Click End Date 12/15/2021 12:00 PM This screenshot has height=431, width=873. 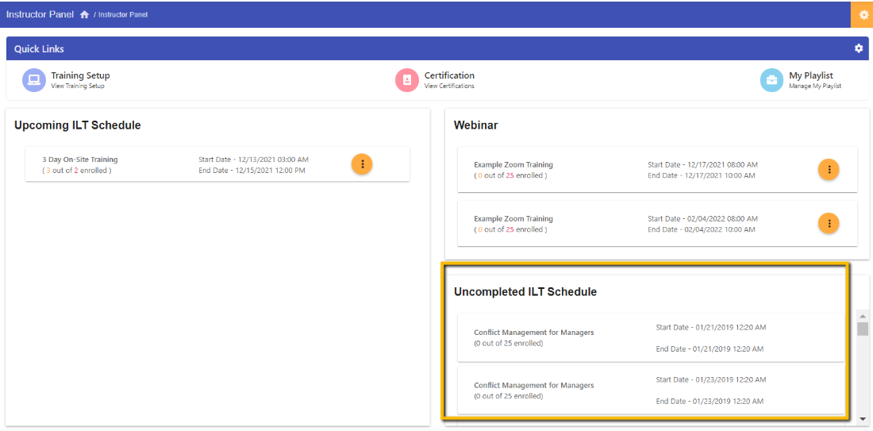point(252,171)
